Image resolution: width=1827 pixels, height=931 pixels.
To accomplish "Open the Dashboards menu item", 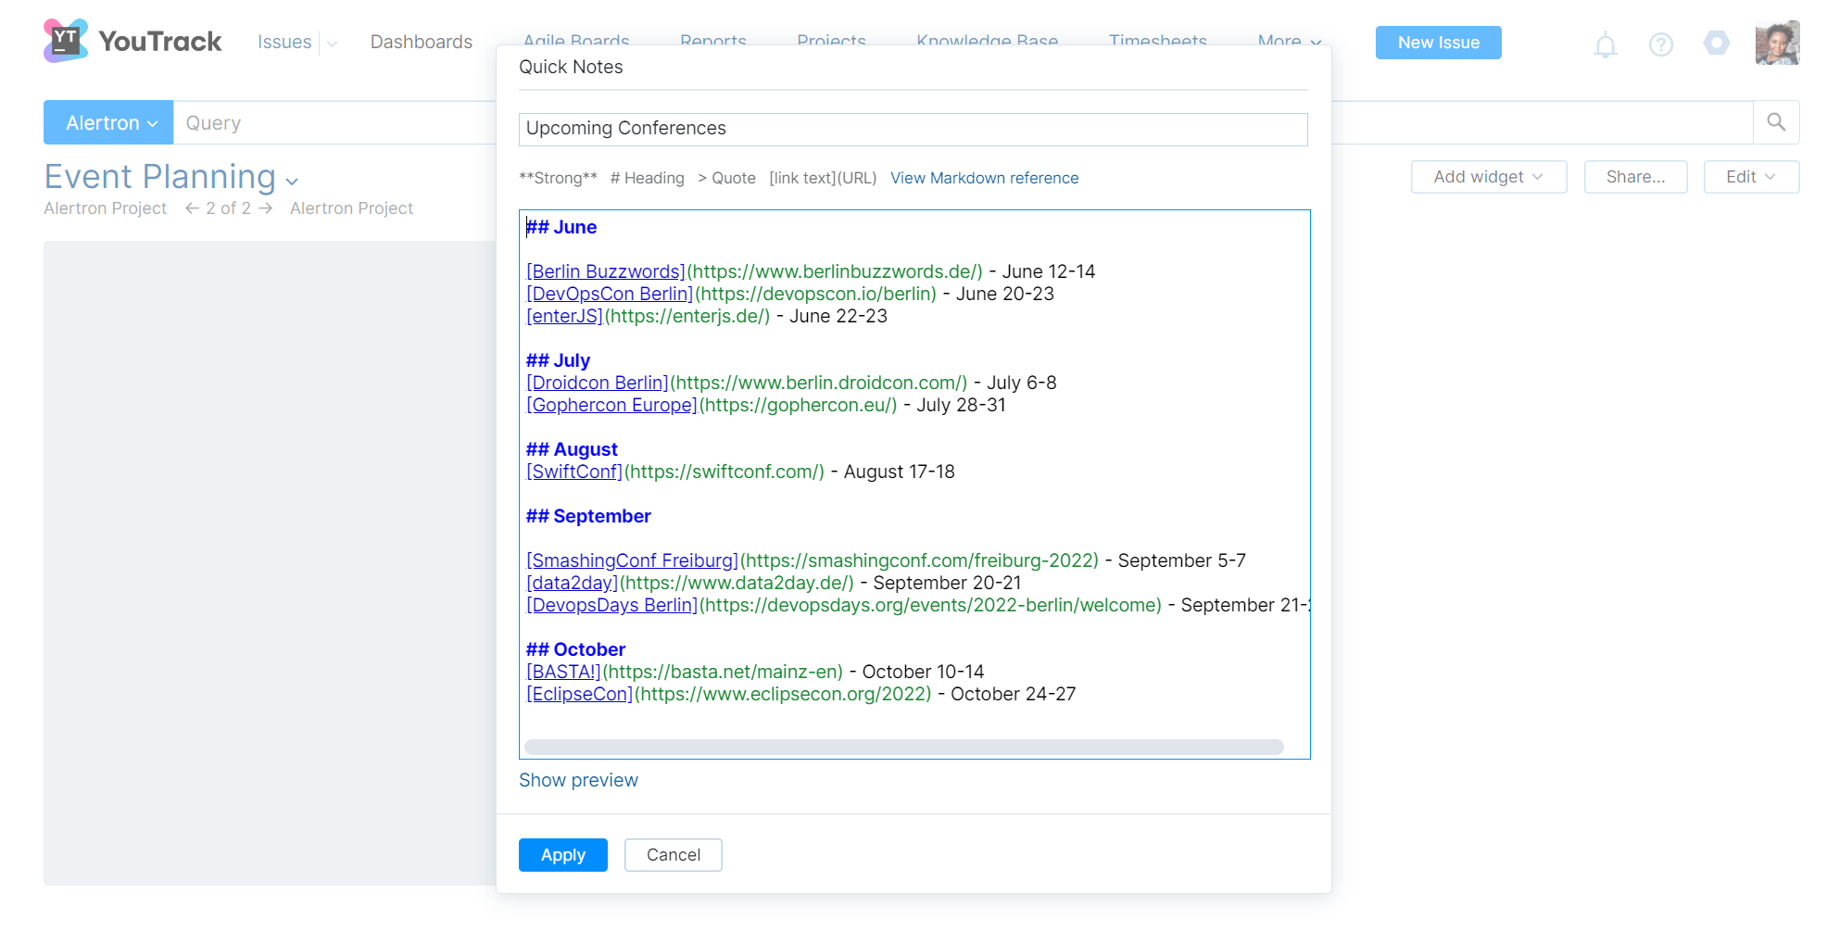I will pos(422,42).
